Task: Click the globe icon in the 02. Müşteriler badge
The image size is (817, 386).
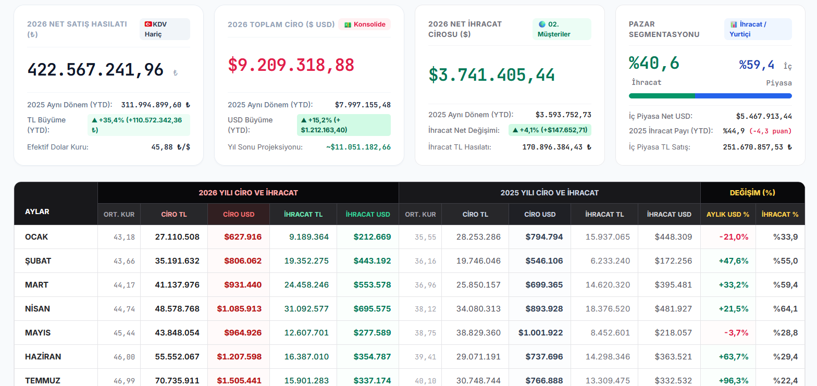Action: coord(542,24)
